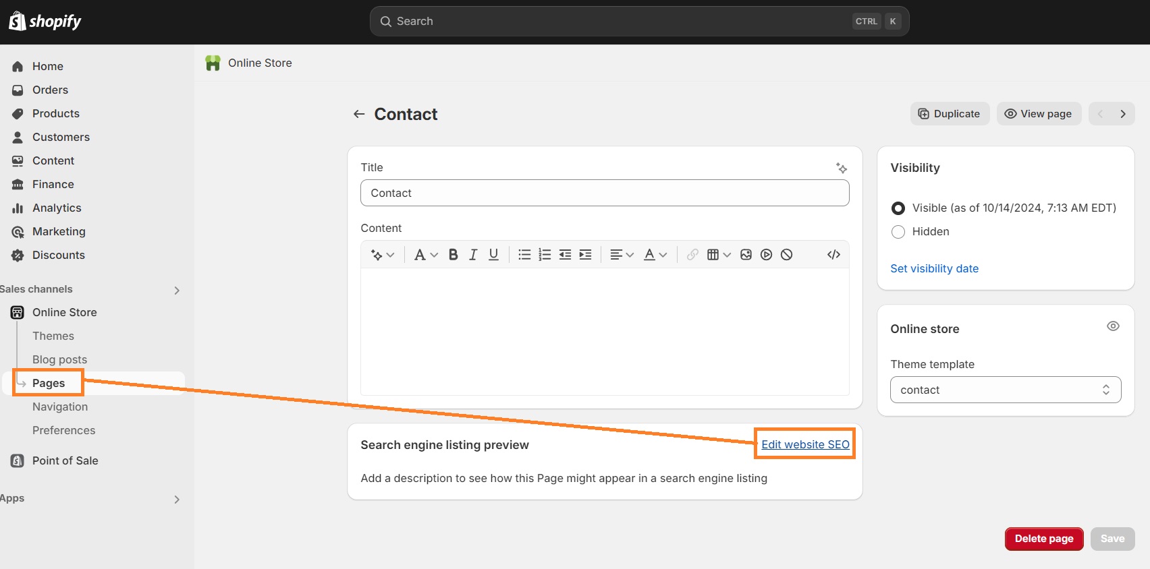Open the text alignment dropdown
The height and width of the screenshot is (569, 1150).
622,255
